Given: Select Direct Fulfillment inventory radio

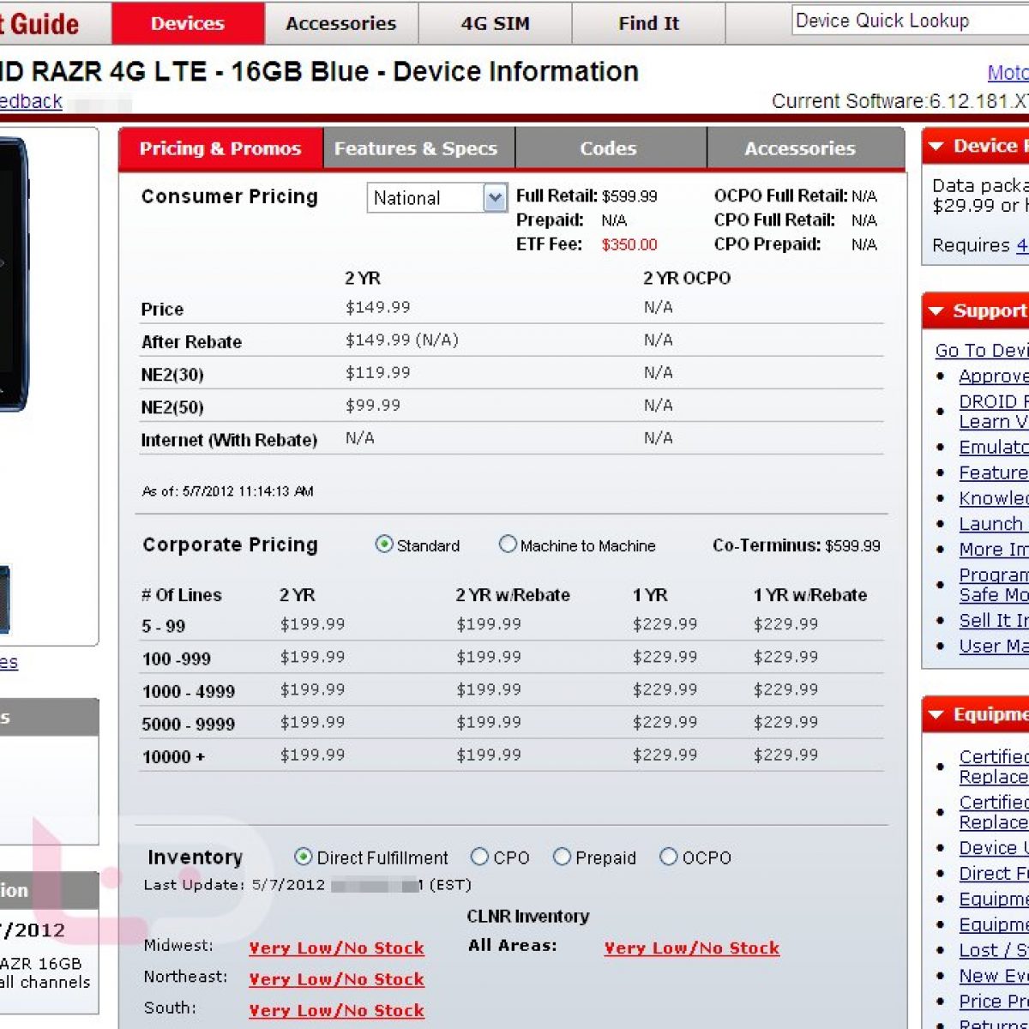Looking at the screenshot, I should (303, 857).
